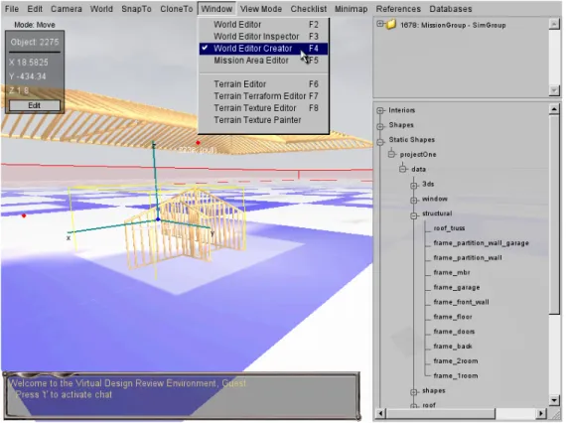Expand the 3ds tree node
This screenshot has width=566, height=423.
(x=414, y=186)
